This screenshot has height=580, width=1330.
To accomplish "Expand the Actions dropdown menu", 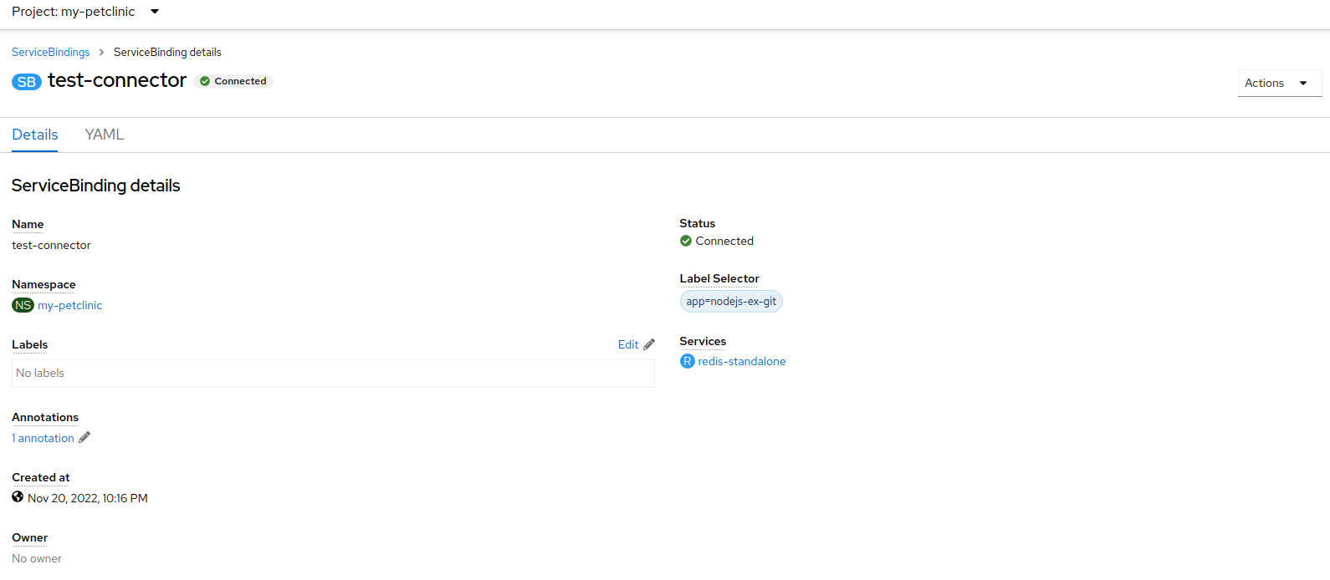I will click(1278, 83).
